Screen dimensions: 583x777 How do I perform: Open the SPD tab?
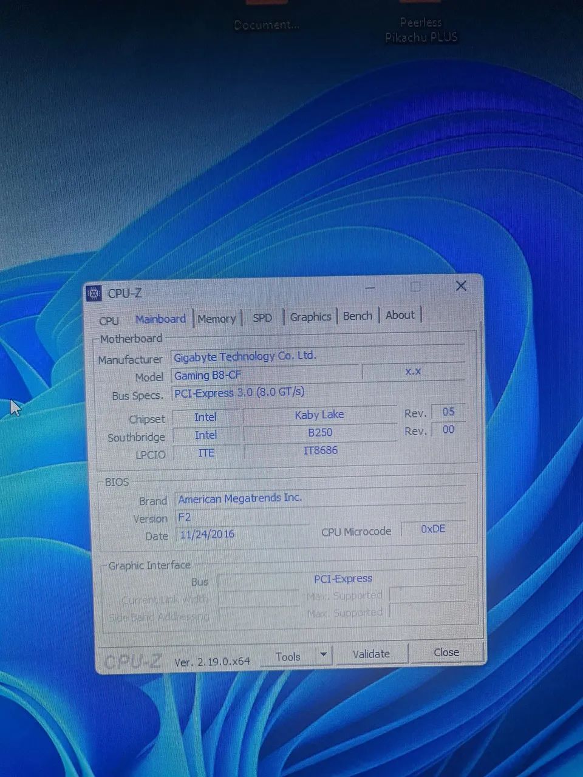[x=262, y=317]
